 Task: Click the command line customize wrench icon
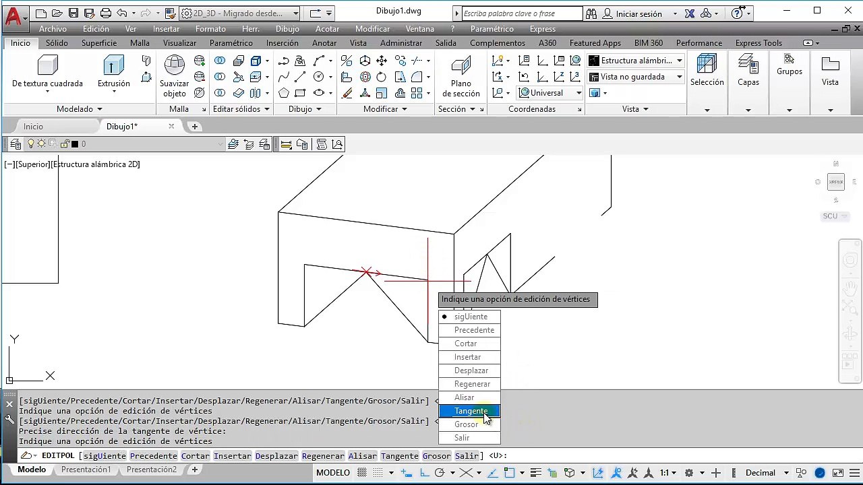(9, 419)
